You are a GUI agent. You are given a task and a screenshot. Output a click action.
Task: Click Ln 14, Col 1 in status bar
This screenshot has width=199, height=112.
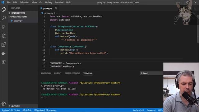(x=139, y=110)
